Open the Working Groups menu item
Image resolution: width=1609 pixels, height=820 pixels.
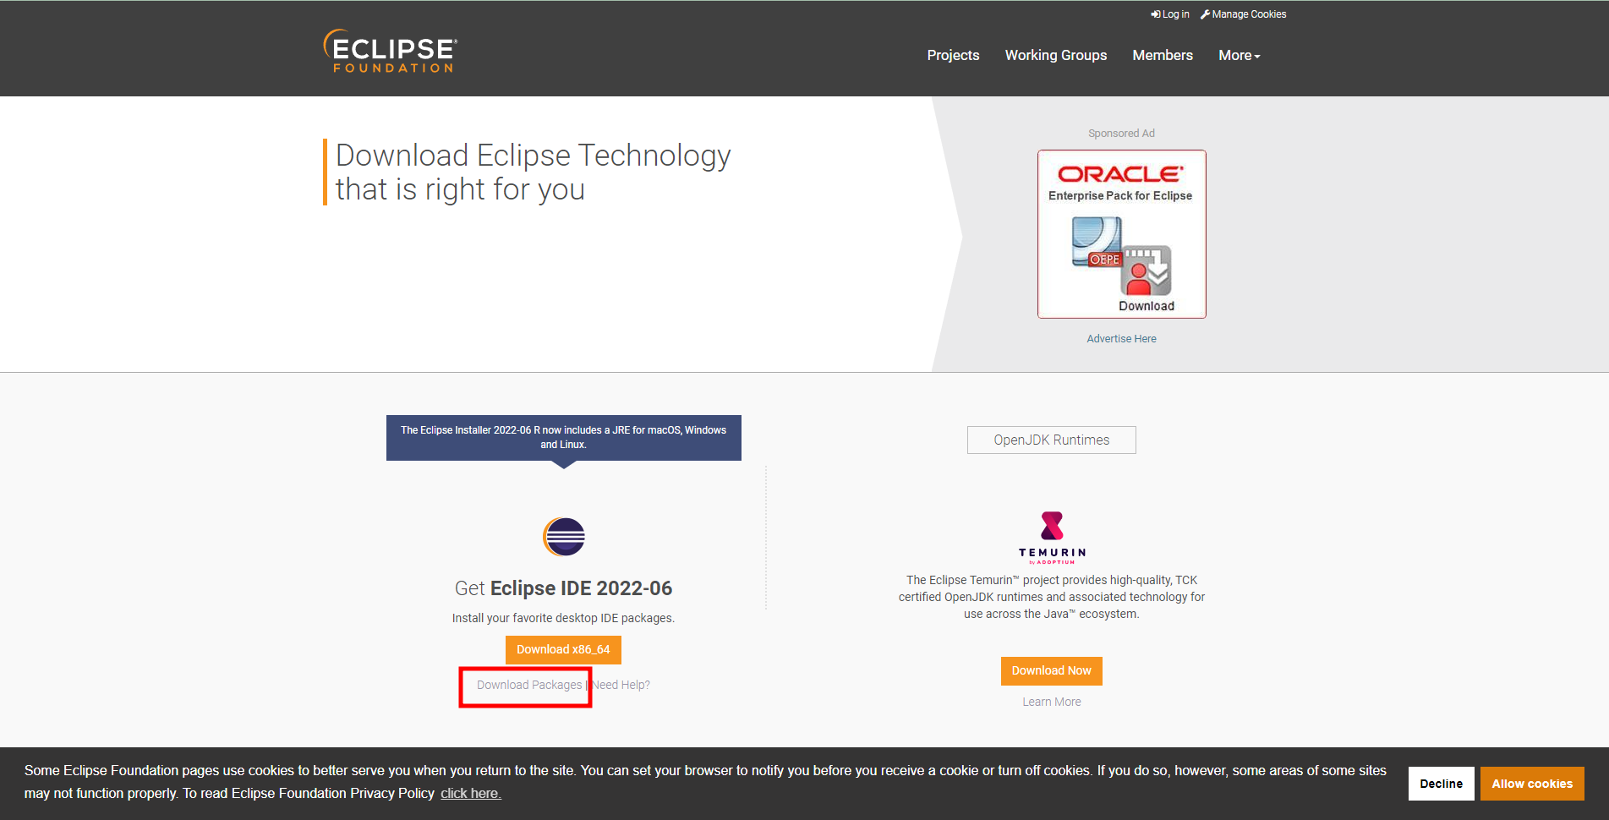point(1055,55)
